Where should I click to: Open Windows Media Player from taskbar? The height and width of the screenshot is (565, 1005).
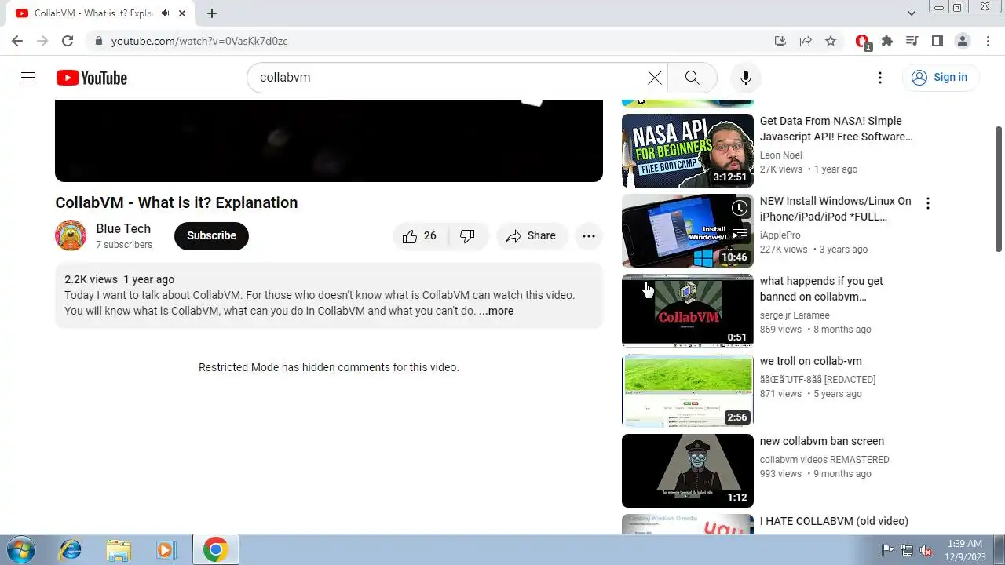click(x=166, y=549)
